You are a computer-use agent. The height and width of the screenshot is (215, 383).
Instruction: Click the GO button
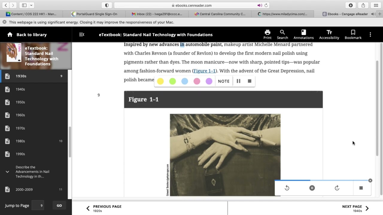pyautogui.click(x=59, y=205)
